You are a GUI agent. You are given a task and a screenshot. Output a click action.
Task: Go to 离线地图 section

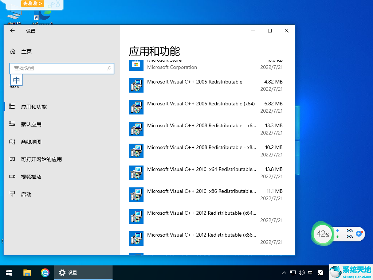(x=31, y=142)
